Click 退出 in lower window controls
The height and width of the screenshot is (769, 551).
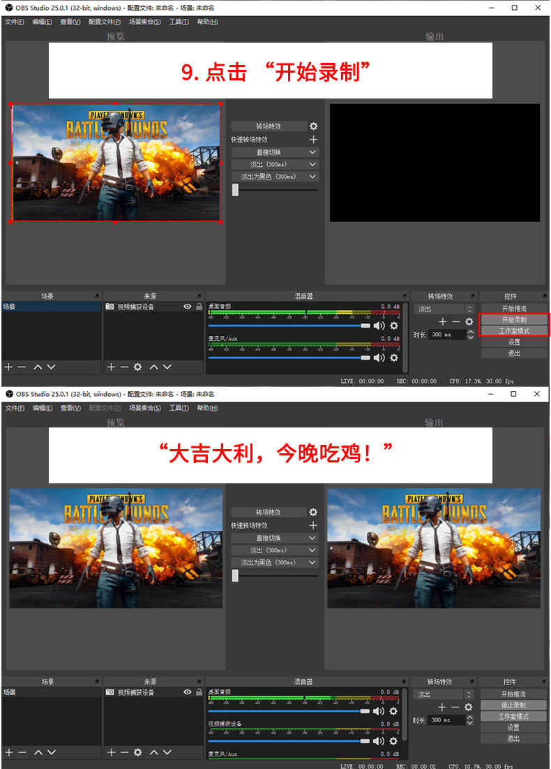(x=513, y=739)
